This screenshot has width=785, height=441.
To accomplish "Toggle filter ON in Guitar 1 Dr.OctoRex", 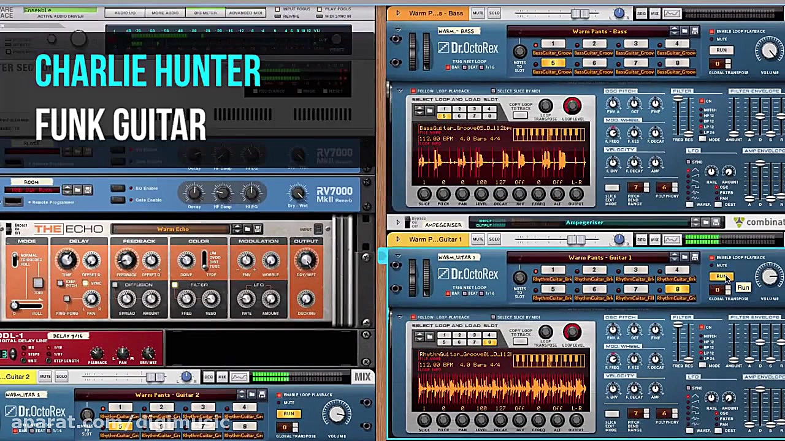I will (702, 327).
